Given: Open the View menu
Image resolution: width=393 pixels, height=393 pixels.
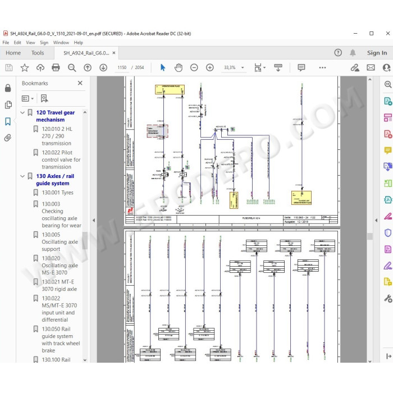Looking at the screenshot, I should [x=30, y=43].
